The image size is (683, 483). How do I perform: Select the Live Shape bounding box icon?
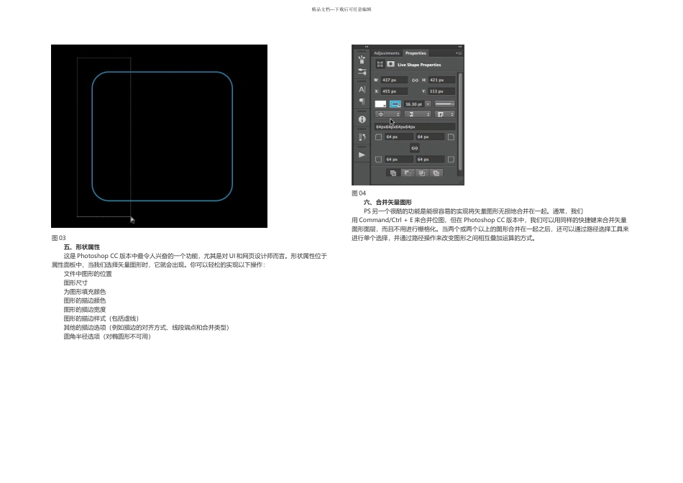tap(380, 64)
